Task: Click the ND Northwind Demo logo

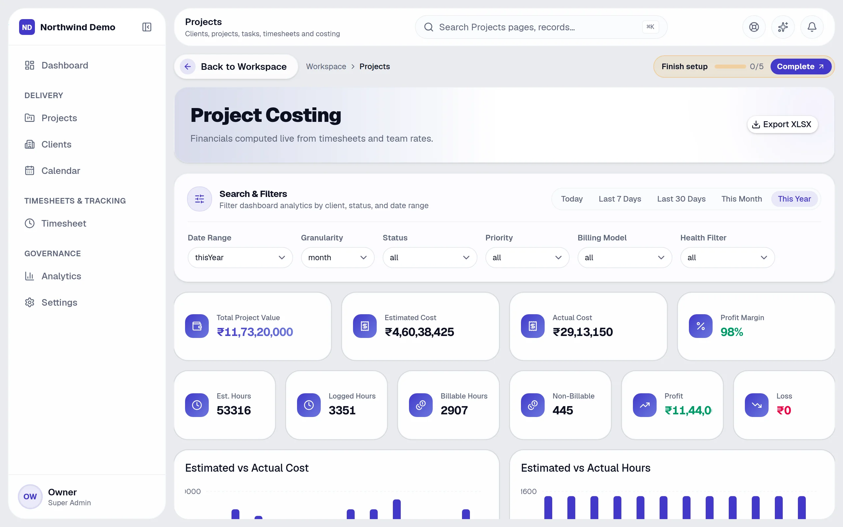Action: pos(27,27)
